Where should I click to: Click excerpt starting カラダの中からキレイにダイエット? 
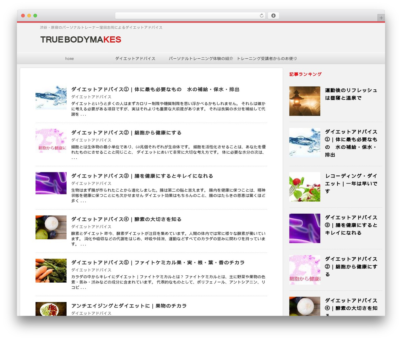pyautogui.click(x=168, y=282)
